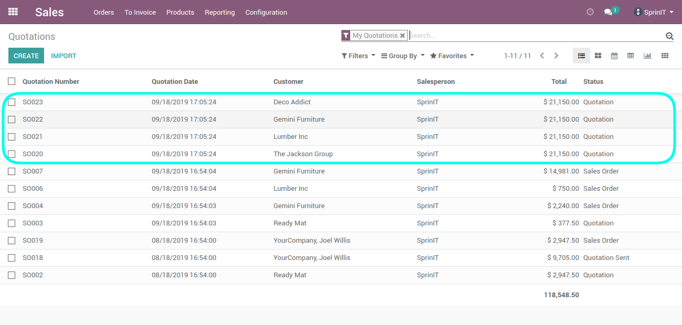Viewport: 682px width, 325px height.
Task: Open the Products menu
Action: (x=180, y=12)
